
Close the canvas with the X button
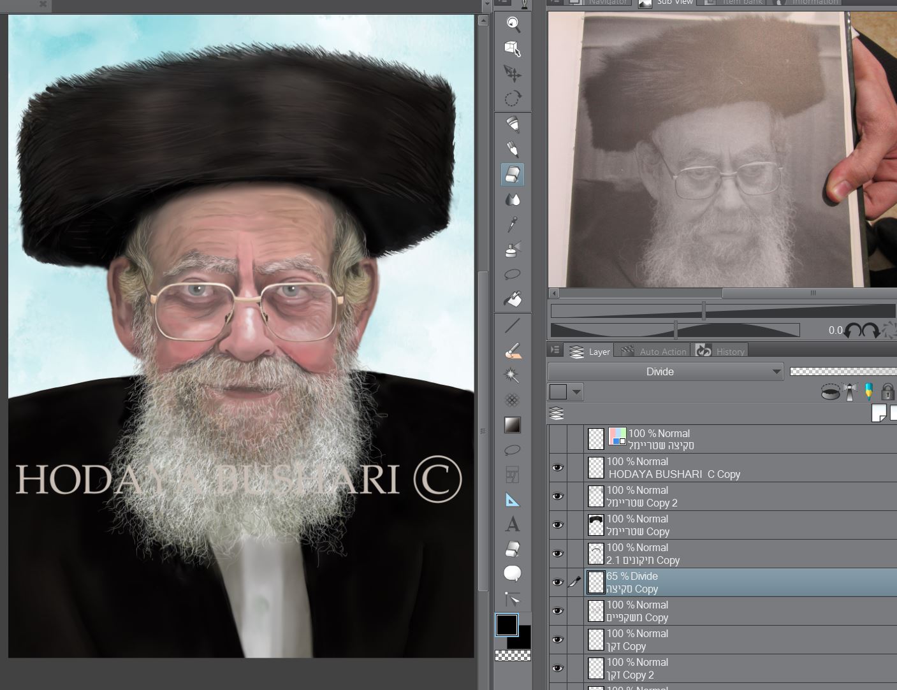click(x=42, y=6)
